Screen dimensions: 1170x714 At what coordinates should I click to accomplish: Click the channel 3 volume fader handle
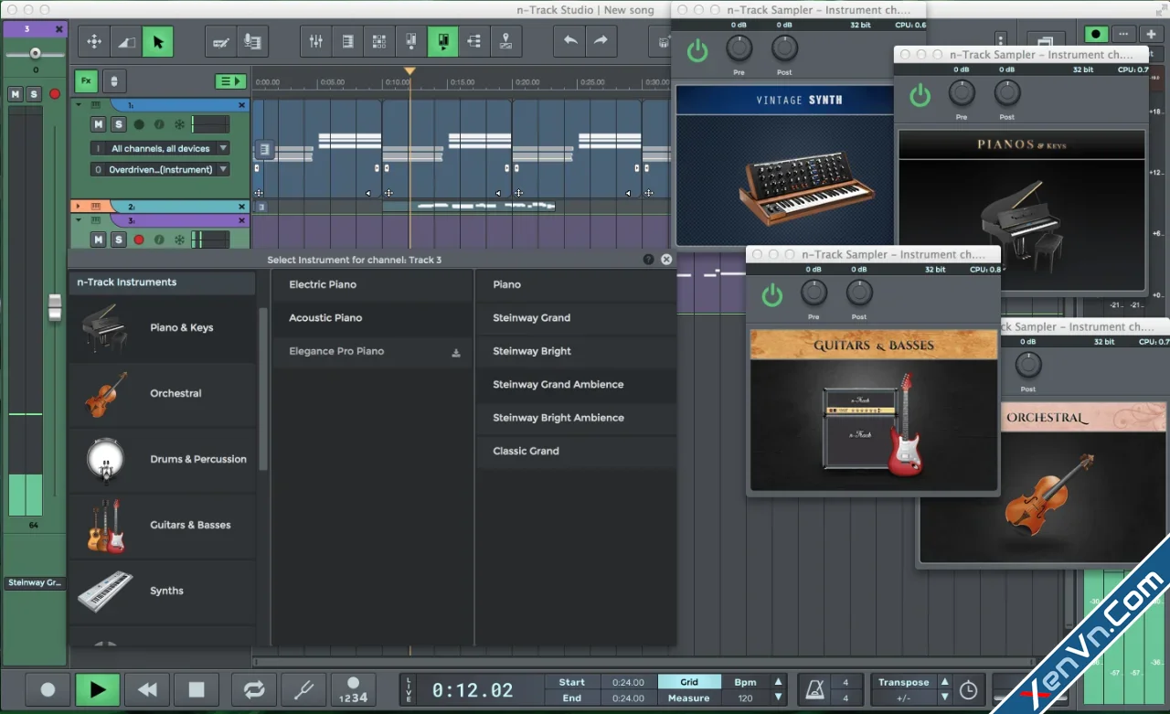[55, 308]
